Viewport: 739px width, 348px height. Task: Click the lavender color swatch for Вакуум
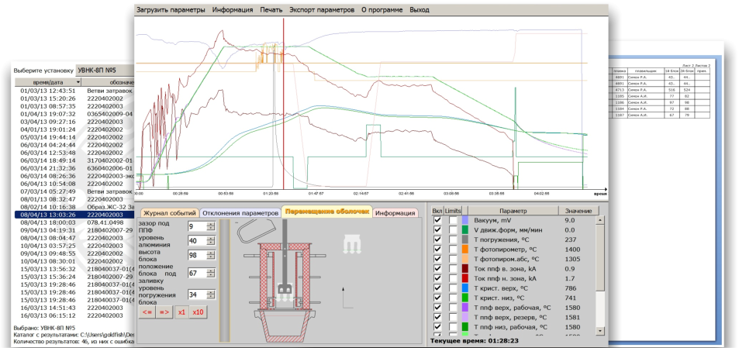click(x=465, y=220)
